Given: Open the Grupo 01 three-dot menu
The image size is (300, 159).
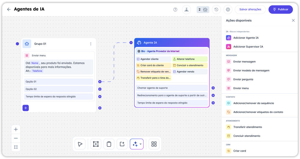Looking at the screenshot, I should (x=91, y=44).
